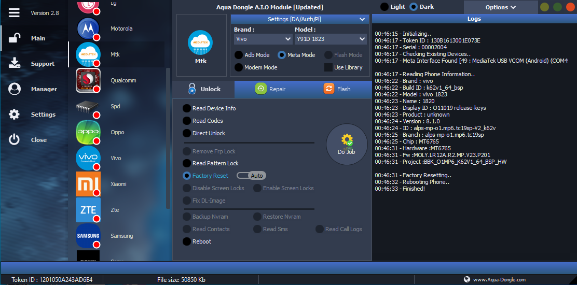Open www.Aqua-Dongle.com website link
The image size is (577, 285).
pyautogui.click(x=499, y=279)
